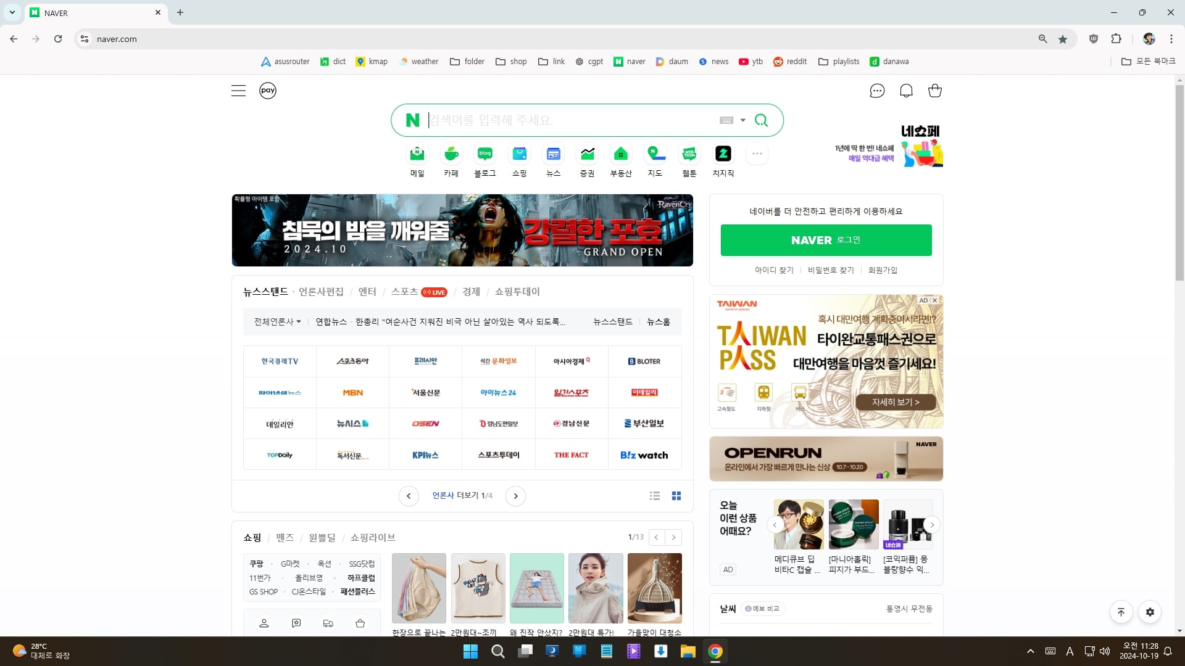1185x666 pixels.
Task: Open the 쿠팡 shopping link
Action: [256, 564]
